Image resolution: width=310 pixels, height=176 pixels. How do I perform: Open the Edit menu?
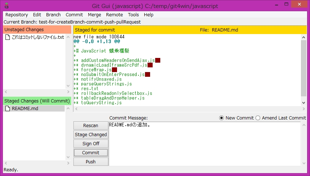click(37, 15)
